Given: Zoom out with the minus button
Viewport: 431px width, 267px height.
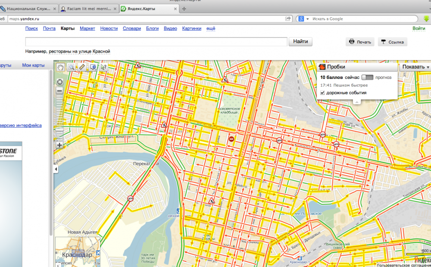Looking at the screenshot, I should 59,91.
